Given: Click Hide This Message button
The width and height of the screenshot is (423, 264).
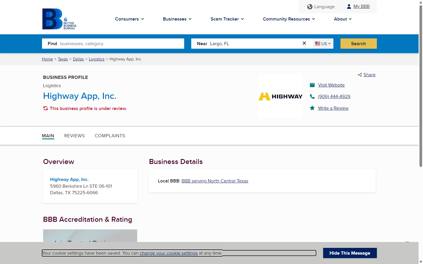Looking at the screenshot, I should tap(350, 253).
